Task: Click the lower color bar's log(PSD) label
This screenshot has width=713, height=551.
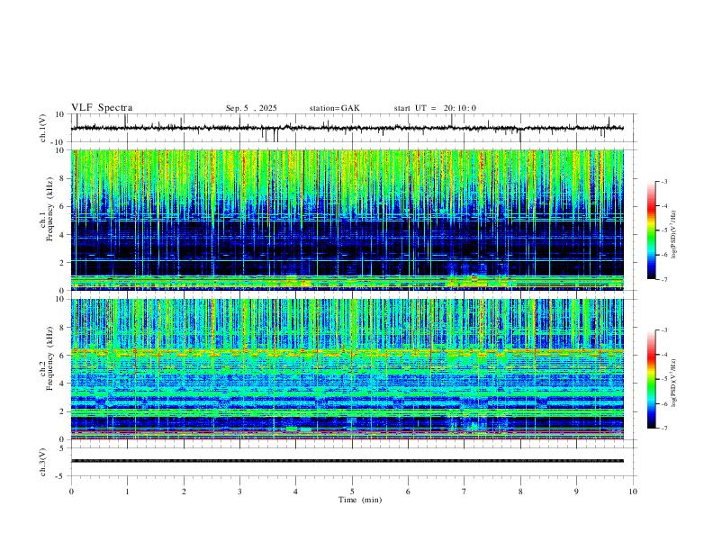Action: [674, 383]
